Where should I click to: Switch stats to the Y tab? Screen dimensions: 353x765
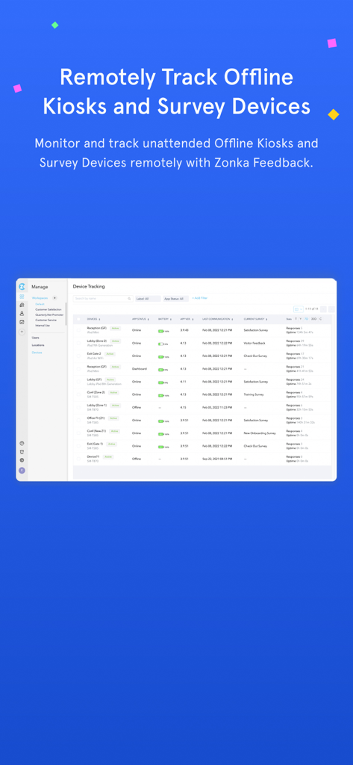300,319
